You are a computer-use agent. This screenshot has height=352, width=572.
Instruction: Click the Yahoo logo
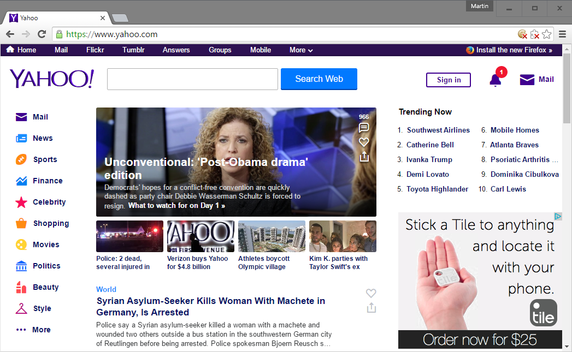tap(51, 79)
